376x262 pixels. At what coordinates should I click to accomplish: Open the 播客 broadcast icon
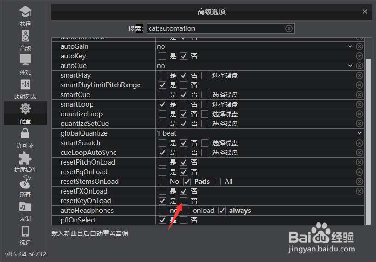25,182
